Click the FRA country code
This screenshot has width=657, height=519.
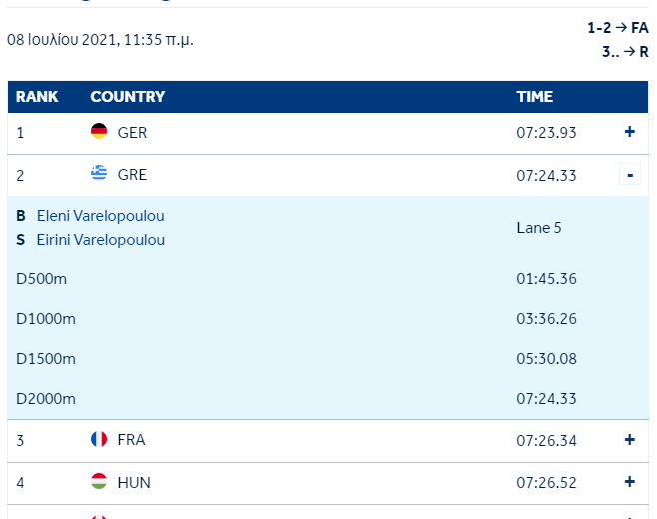(x=132, y=439)
